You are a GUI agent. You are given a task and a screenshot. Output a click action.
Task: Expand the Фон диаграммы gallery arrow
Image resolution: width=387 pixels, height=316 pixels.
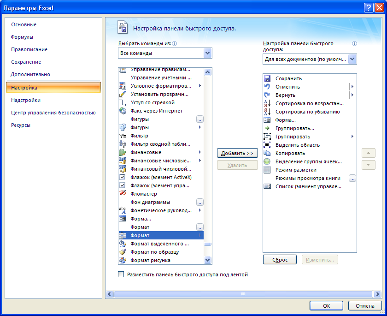coord(200,203)
